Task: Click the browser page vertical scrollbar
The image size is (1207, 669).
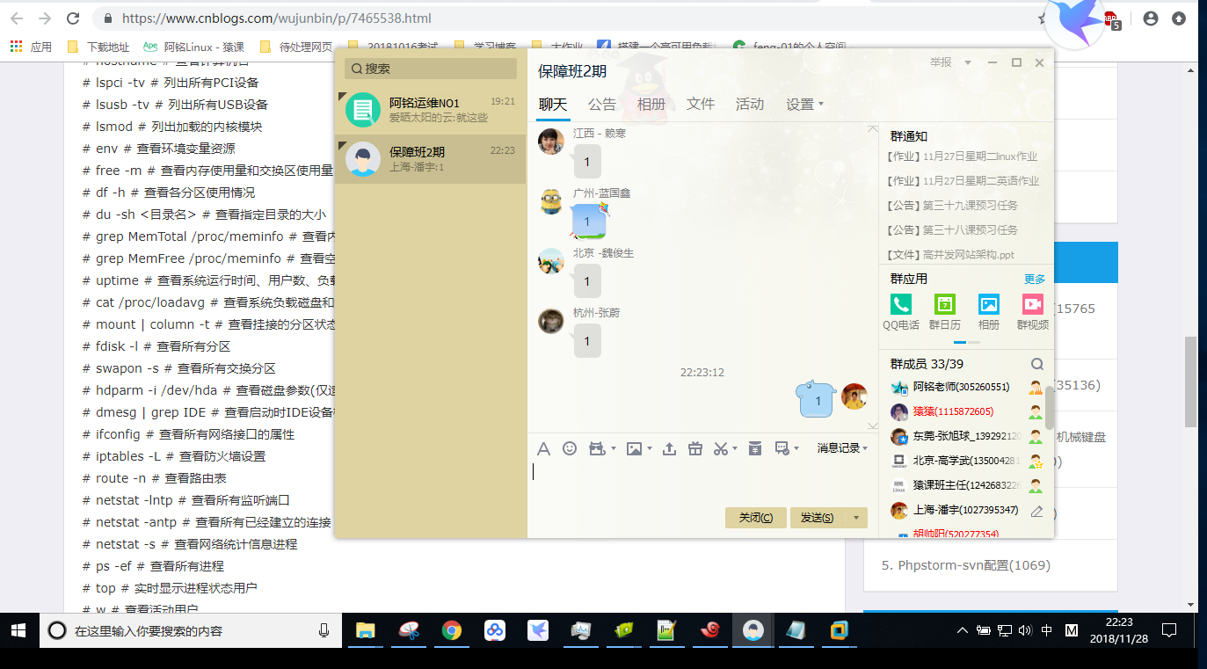Action: (x=1190, y=382)
